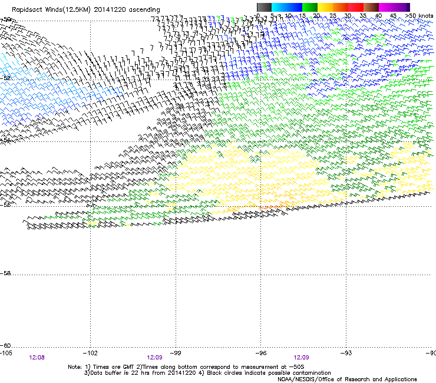Click the '>50 knots' legend label
Viewport: 436px width, 383px height.
click(x=419, y=16)
